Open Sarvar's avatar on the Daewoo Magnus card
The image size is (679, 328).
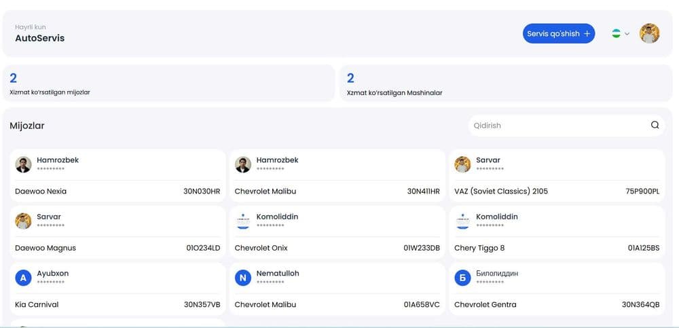pyautogui.click(x=23, y=221)
